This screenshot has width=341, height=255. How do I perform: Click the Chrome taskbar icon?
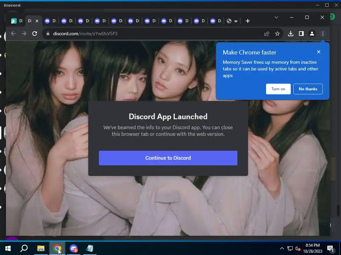[57, 248]
